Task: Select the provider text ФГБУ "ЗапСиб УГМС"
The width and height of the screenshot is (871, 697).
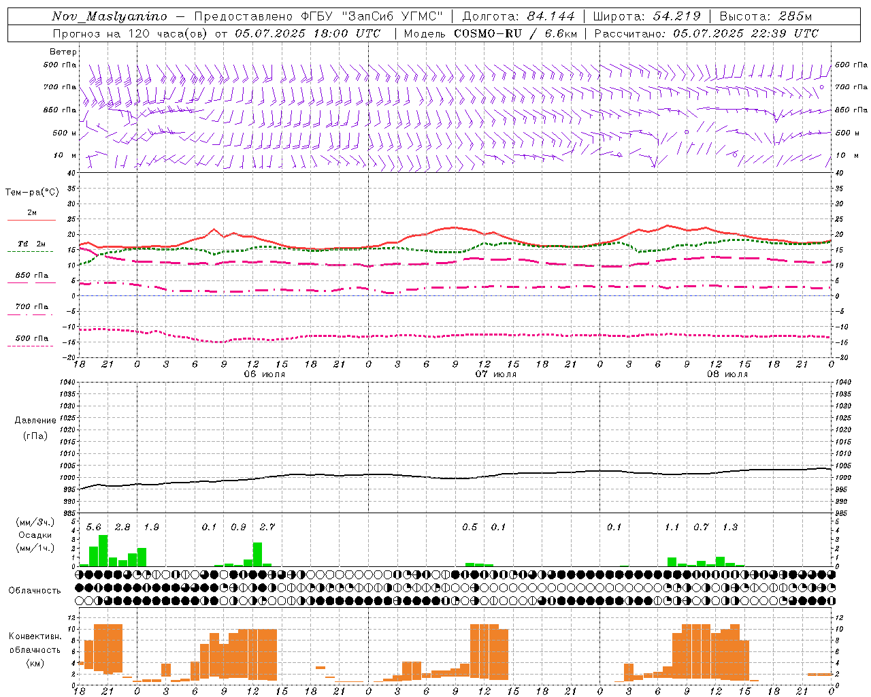Action: (x=372, y=16)
